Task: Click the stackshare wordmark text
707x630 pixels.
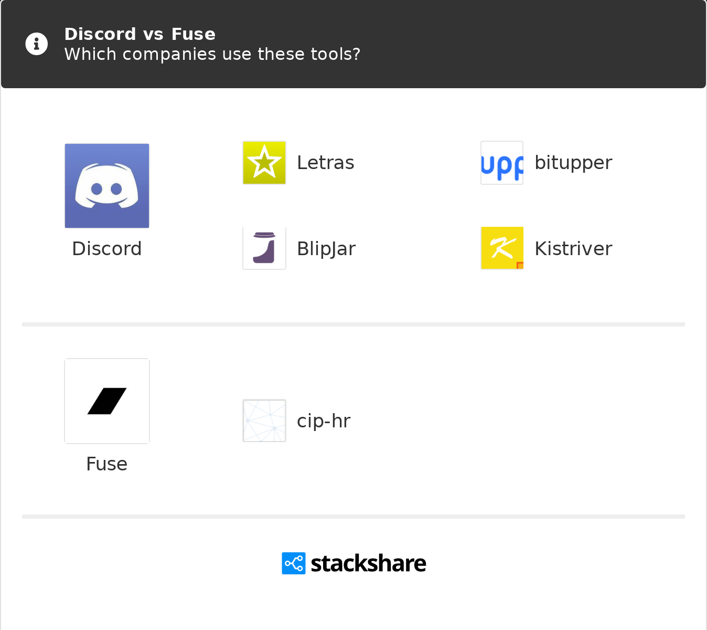Action: click(368, 563)
